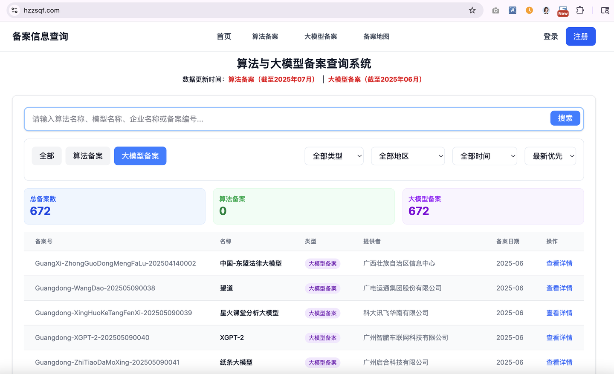Expand the 全部时间 dropdown
614x374 pixels.
click(x=485, y=156)
